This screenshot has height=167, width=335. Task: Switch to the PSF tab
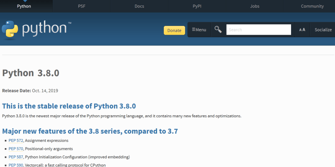tap(81, 6)
